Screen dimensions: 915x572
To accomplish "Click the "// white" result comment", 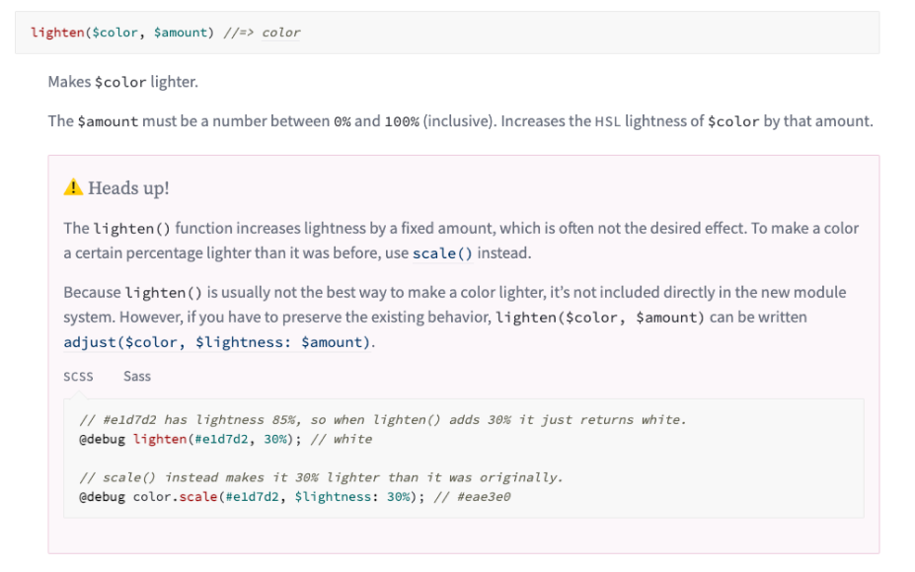I will [341, 439].
